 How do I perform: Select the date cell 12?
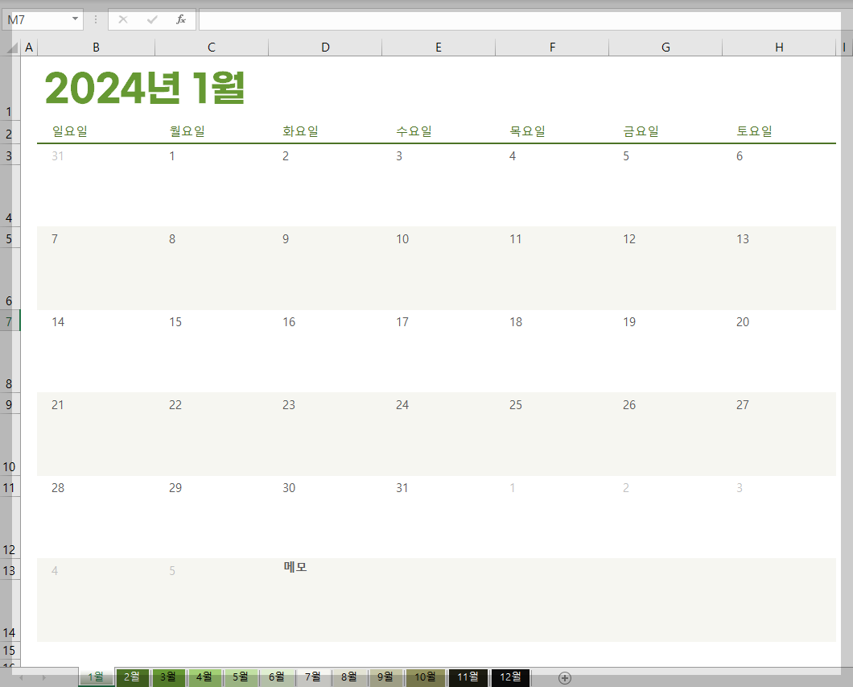coord(629,239)
